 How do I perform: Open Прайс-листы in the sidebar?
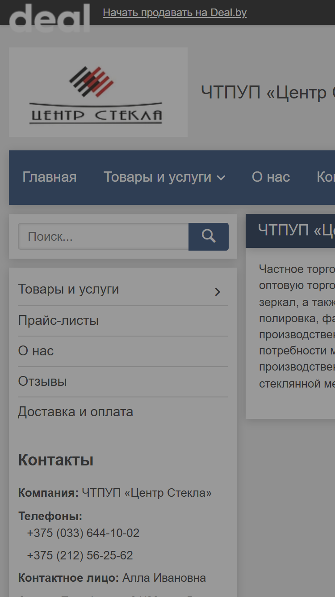(59, 320)
